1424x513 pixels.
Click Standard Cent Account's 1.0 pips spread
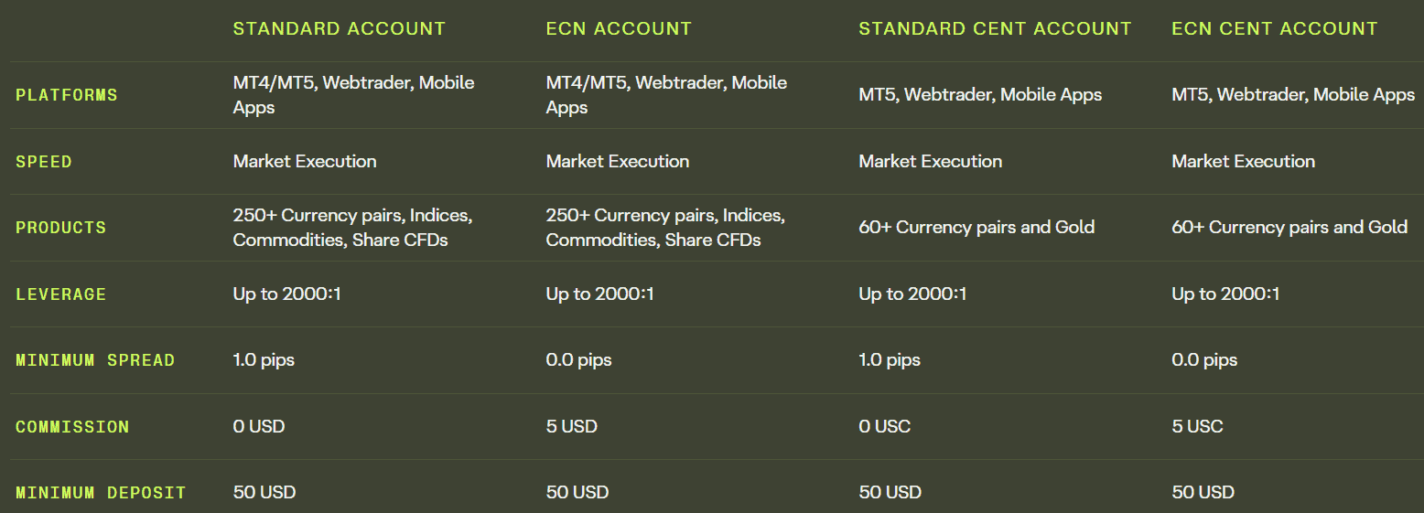click(x=890, y=360)
